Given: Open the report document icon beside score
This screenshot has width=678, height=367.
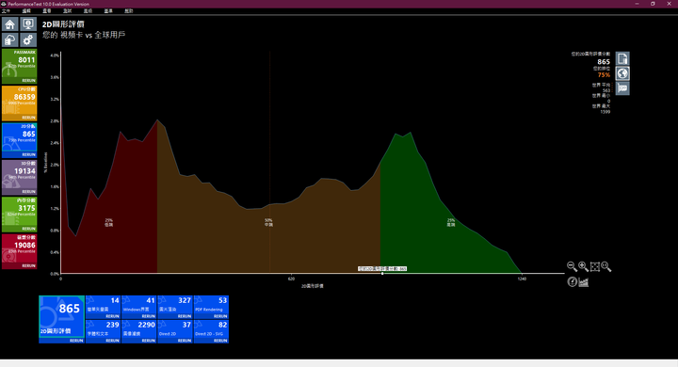Looking at the screenshot, I should point(622,58).
